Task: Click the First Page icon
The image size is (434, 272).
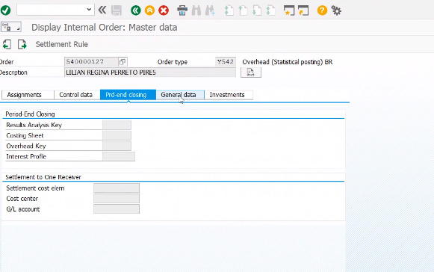Action: pyautogui.click(x=229, y=10)
